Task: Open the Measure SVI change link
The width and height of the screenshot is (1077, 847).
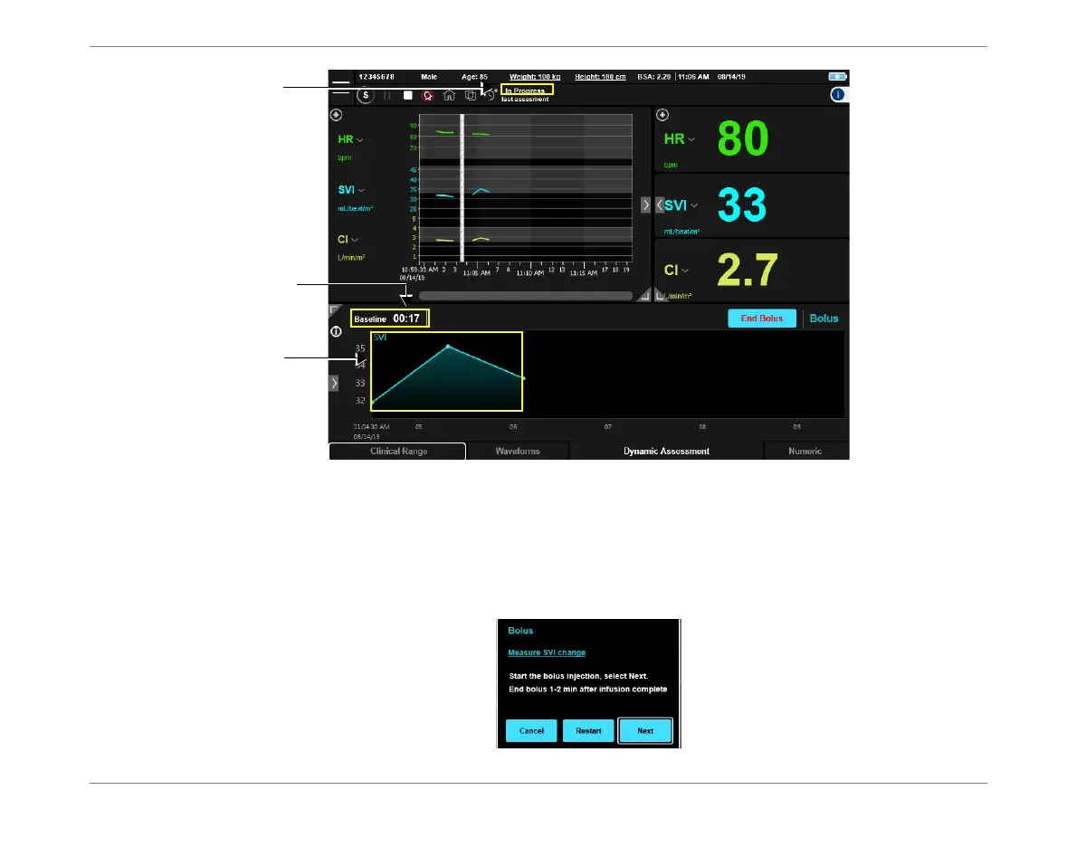Action: coord(547,652)
